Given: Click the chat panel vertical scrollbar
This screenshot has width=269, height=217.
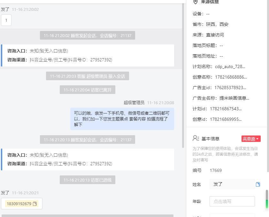Looking at the screenshot, I should coord(183,75).
